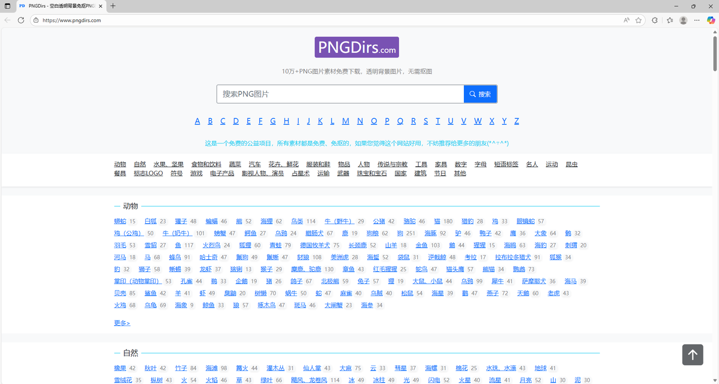719x384 pixels.
Task: Open the 火烈鸟 animal link
Action: (211, 245)
